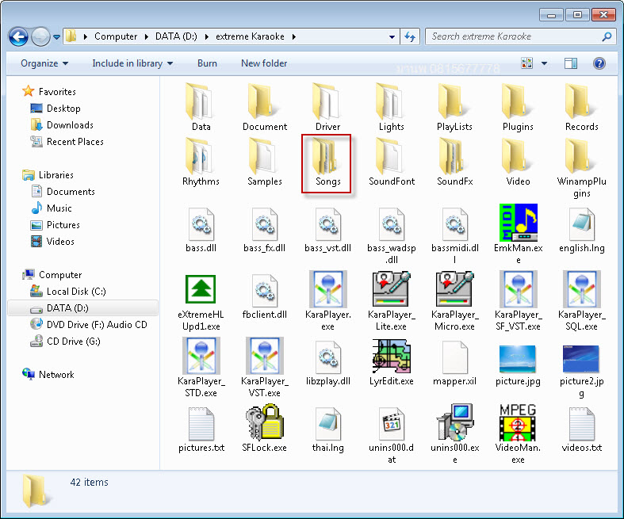Open the Samples folder

point(265,162)
